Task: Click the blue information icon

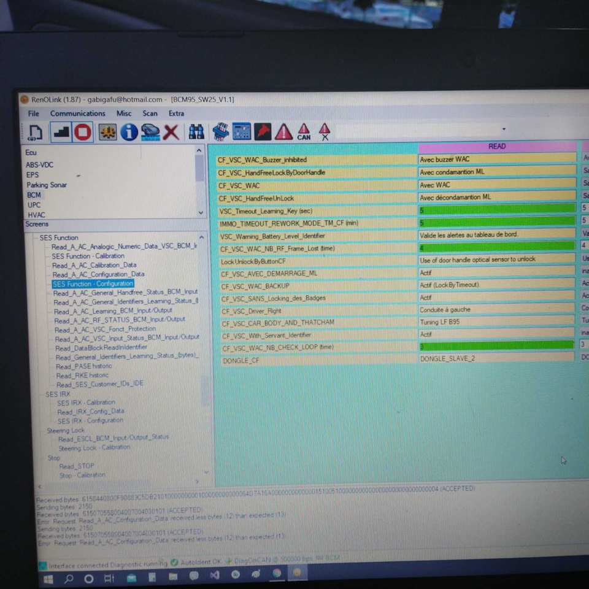Action: (x=129, y=133)
